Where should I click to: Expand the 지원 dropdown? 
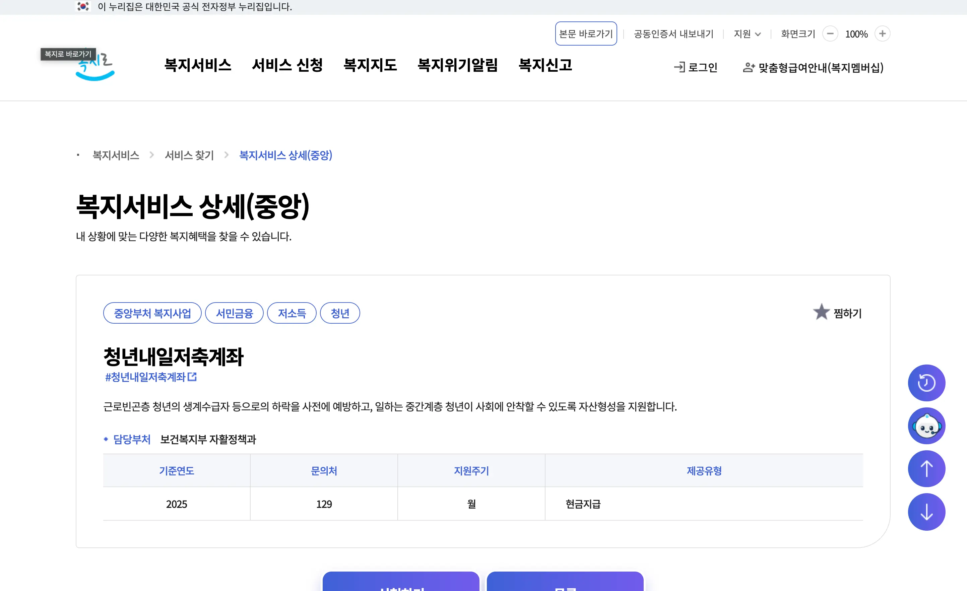[x=747, y=34]
